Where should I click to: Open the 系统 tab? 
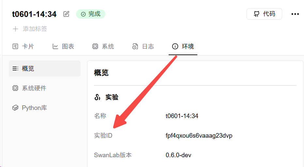pos(108,46)
